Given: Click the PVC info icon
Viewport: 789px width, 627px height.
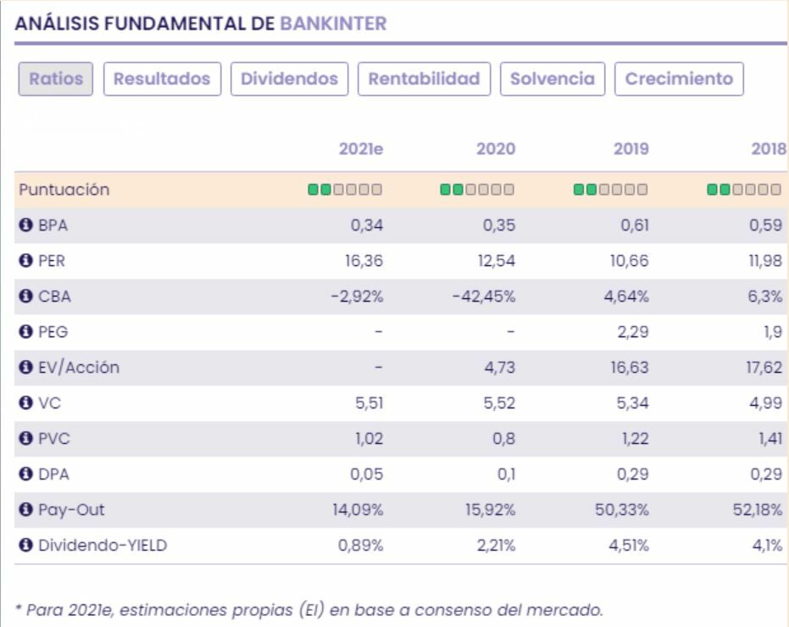Looking at the screenshot, I should click(25, 439).
